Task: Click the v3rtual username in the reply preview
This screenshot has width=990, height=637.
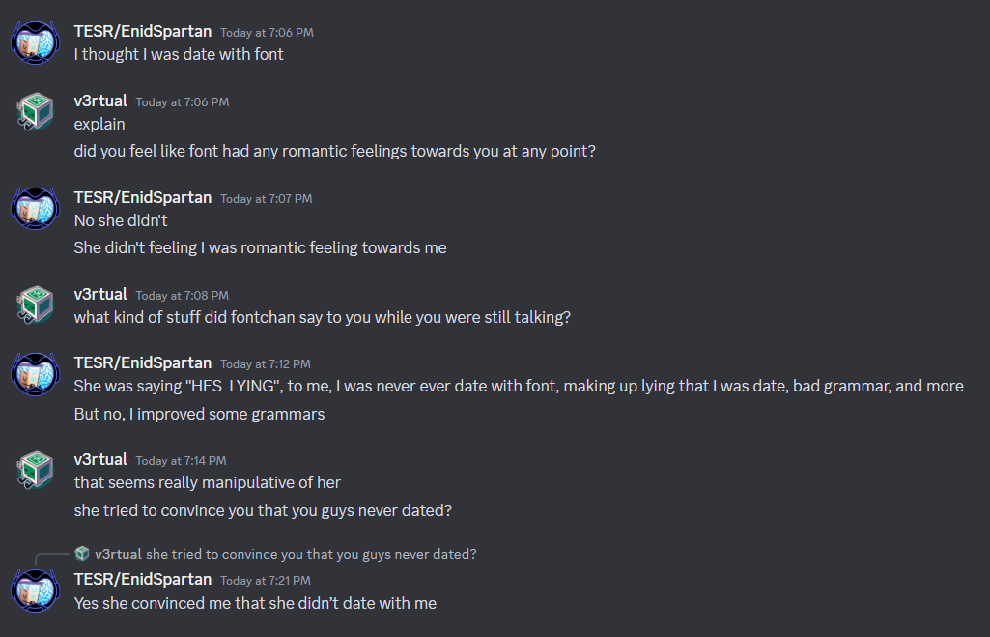Action: coord(118,554)
